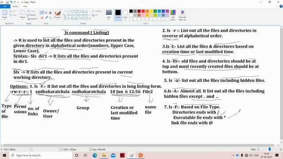
Task: Click the Redo arrow in title bar
Action: pos(15,2)
